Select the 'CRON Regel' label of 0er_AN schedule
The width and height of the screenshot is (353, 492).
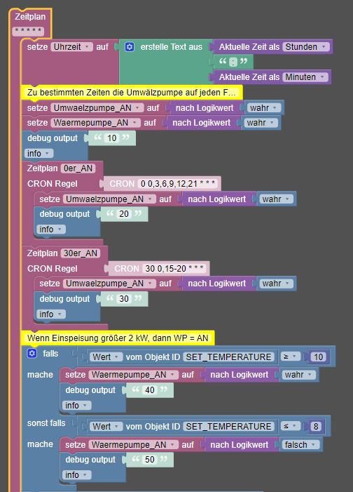53,184
